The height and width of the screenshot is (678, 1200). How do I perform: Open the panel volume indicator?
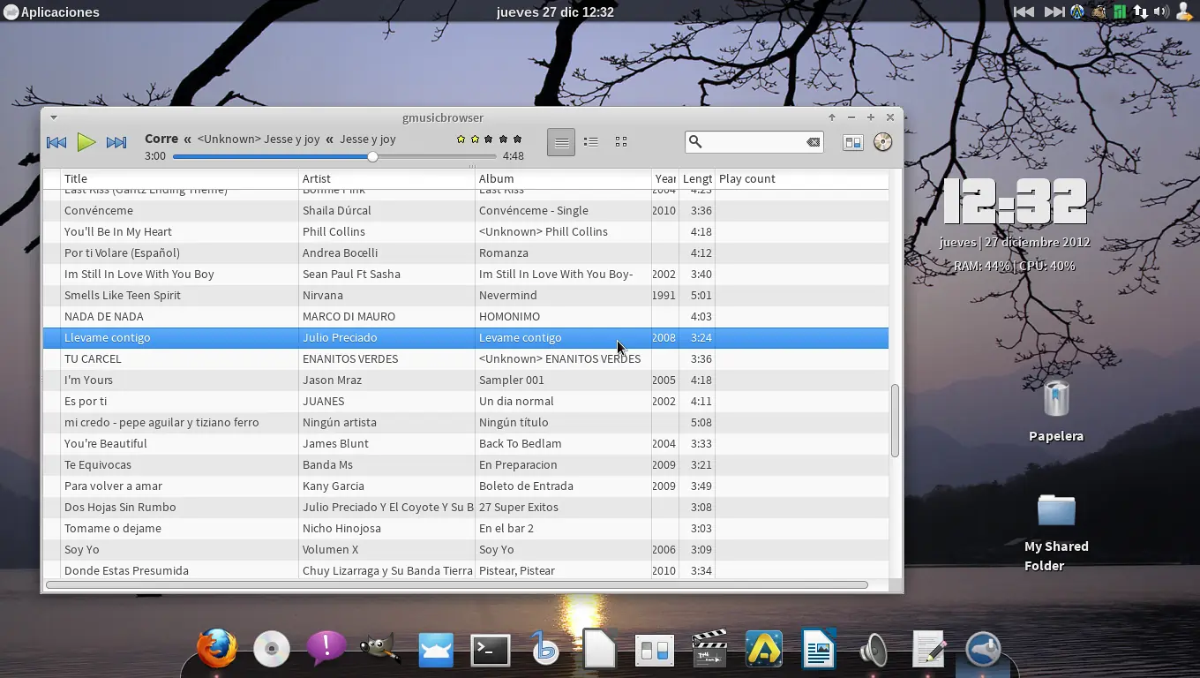(x=1161, y=12)
